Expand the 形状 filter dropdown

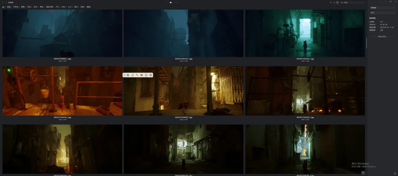click(30, 7)
